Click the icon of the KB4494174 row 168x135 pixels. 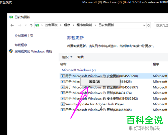click(63, 93)
